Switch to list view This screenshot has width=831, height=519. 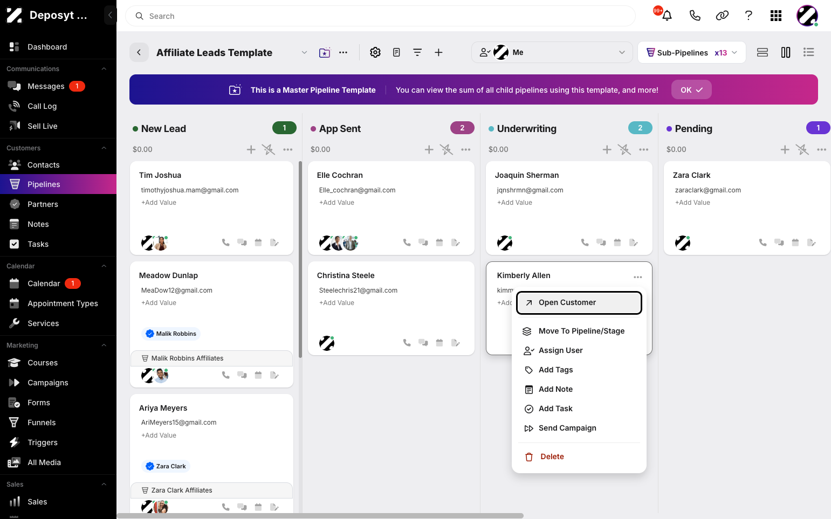click(x=808, y=52)
